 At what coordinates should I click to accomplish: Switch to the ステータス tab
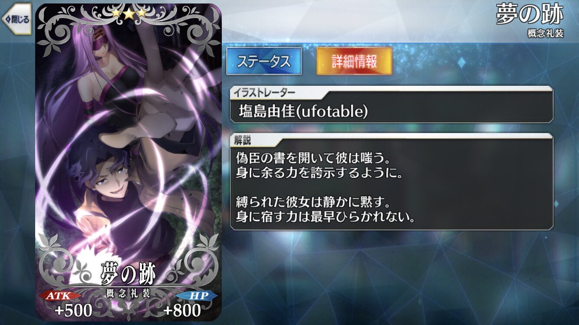pos(264,61)
